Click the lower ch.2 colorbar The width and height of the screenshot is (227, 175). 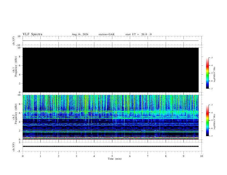pos(207,120)
